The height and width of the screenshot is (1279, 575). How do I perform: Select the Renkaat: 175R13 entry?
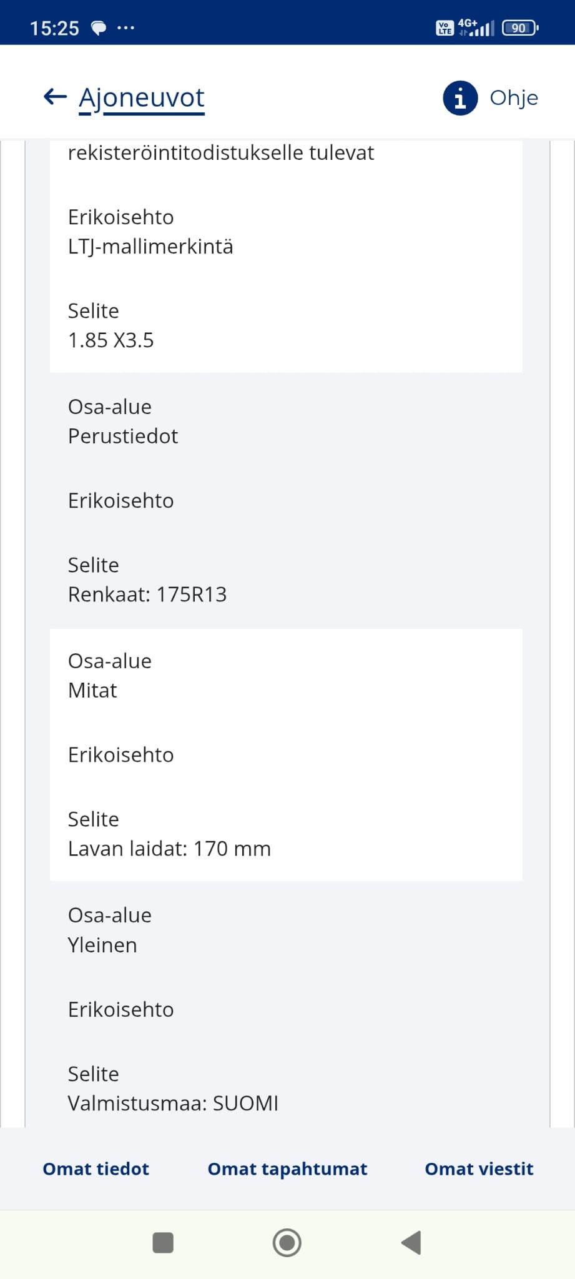[x=147, y=595]
